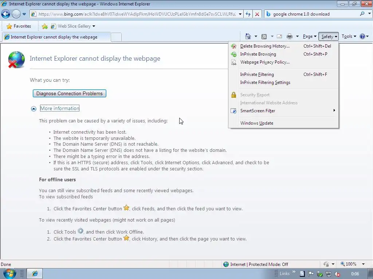
Task: Select the 'Internet Explorer cannot display' tab
Action: click(56, 37)
